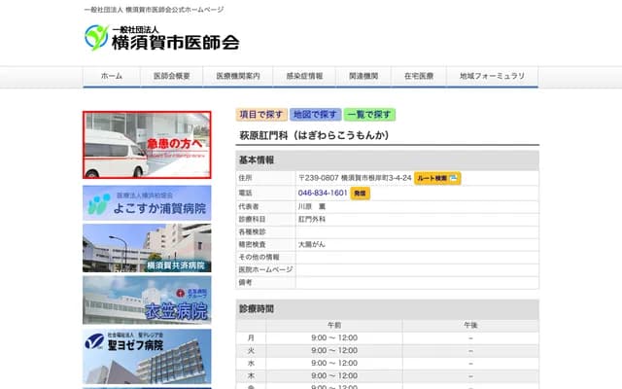Click the 横須賀市医師会 logo
The height and width of the screenshot is (389, 622).
161,39
